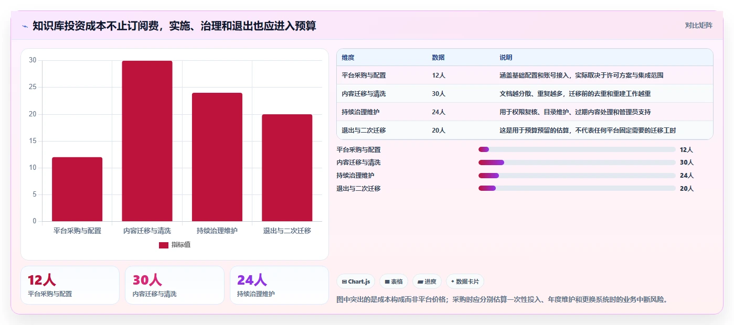Click the 25 tick on y-axis
The height and width of the screenshot is (325, 734).
coord(33,87)
